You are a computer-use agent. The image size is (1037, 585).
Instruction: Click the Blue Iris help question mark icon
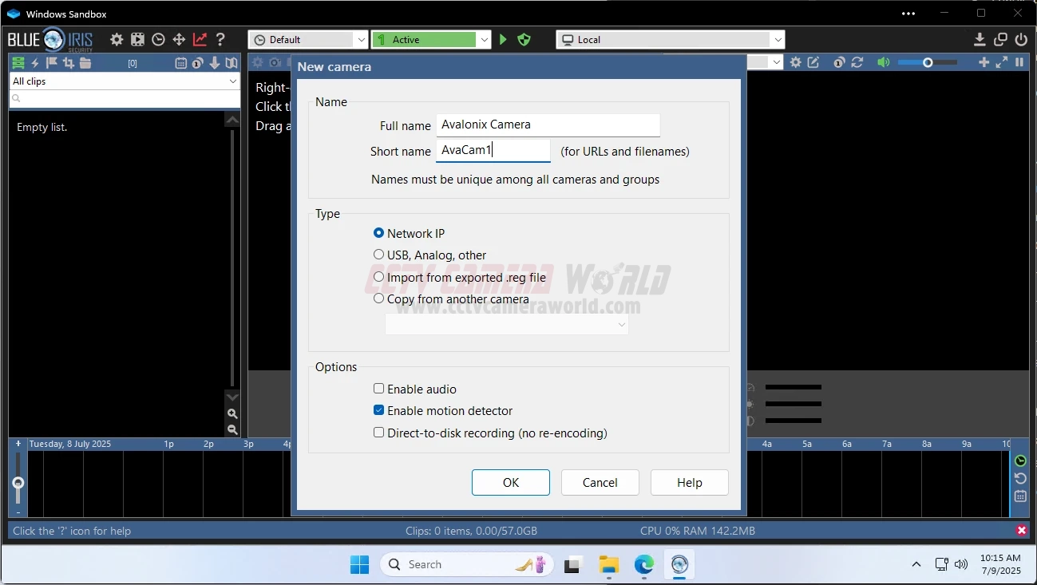pos(220,39)
